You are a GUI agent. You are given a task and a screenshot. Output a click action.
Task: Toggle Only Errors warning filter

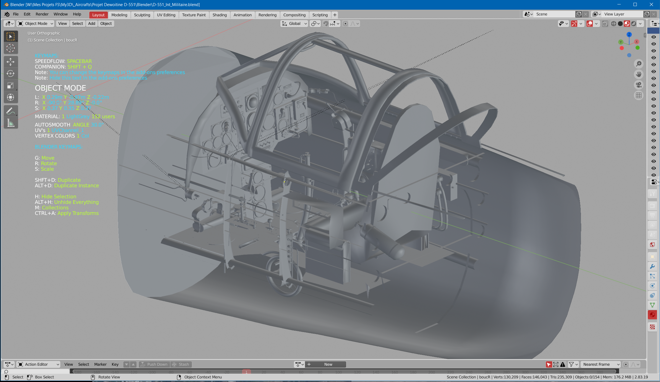tap(563, 364)
